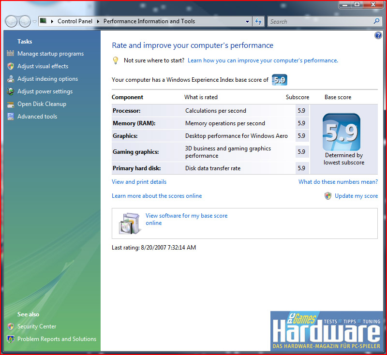Click the Advanced tools icon

(10, 117)
